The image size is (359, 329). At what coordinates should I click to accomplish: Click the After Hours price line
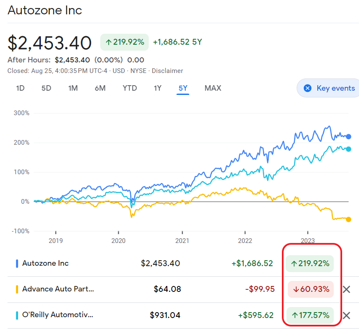76,60
